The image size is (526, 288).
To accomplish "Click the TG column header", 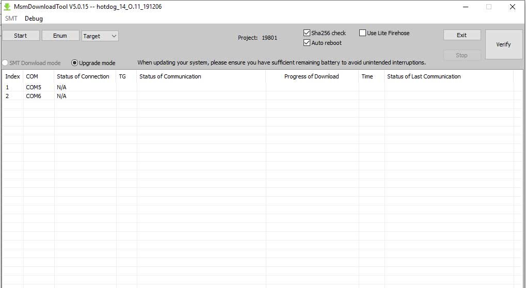I will 126,76.
